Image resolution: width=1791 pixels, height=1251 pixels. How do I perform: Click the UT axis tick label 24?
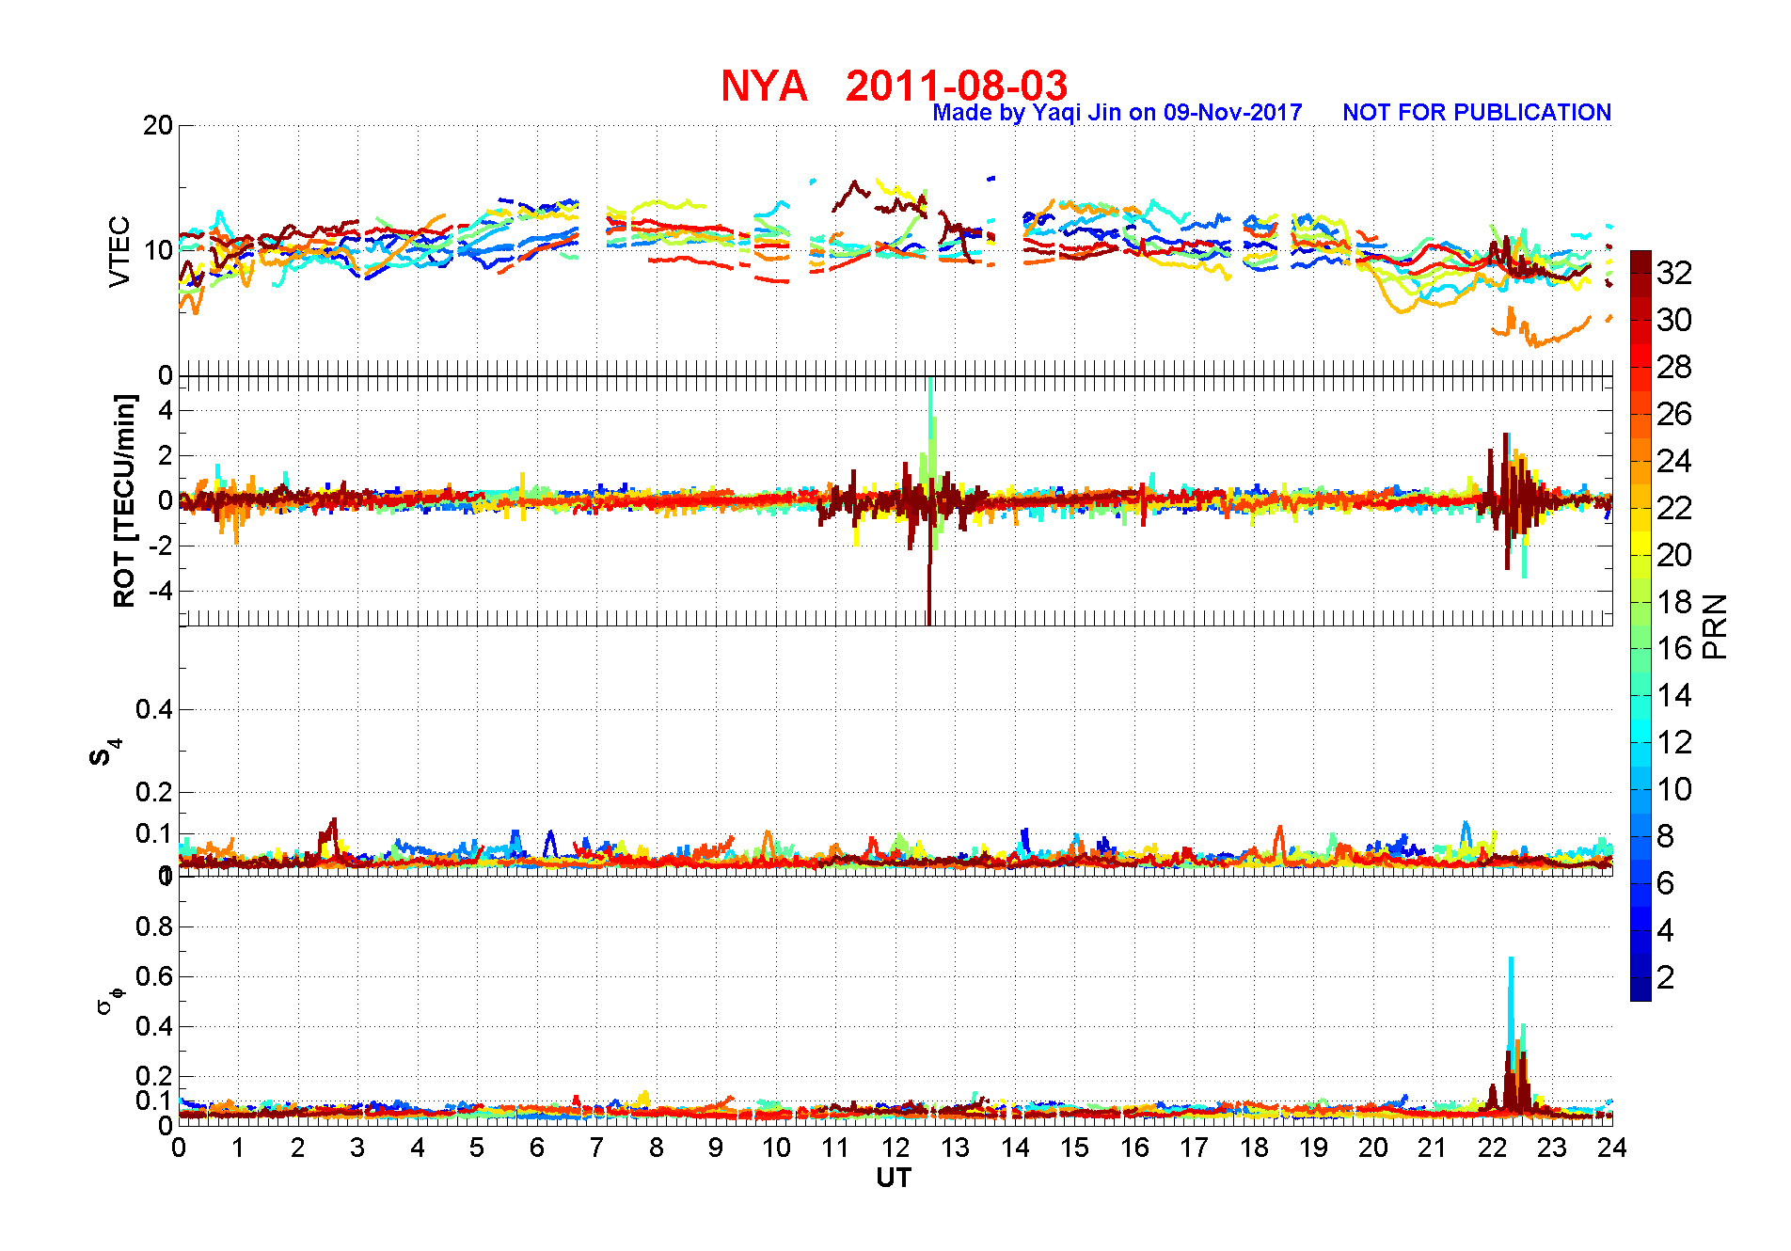point(1611,1148)
